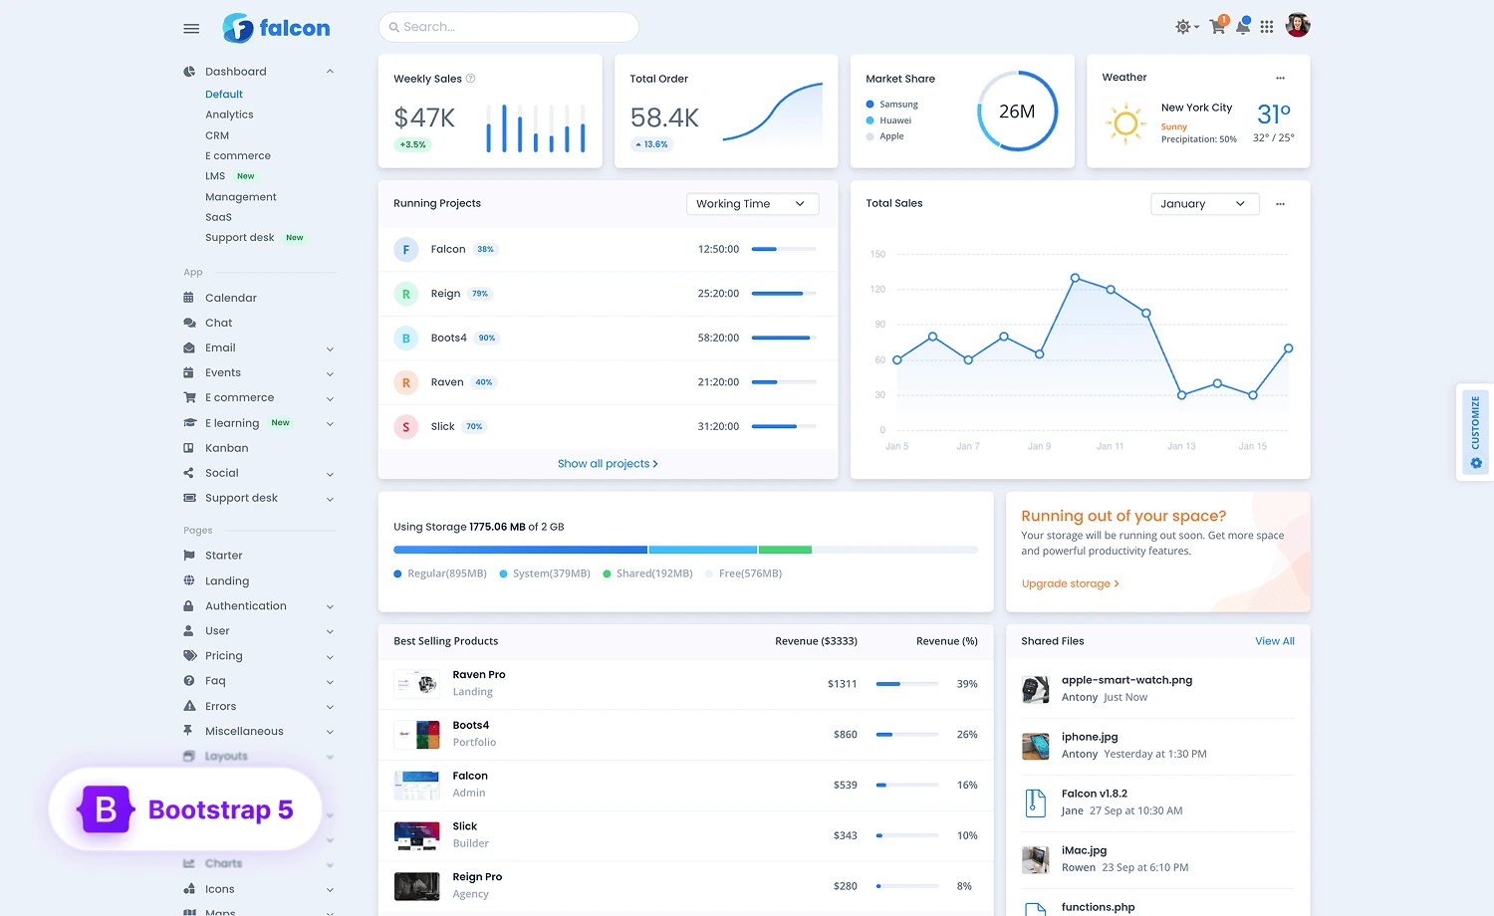The width and height of the screenshot is (1494, 916).
Task: Select the Chat icon in the sidebar
Action: click(189, 323)
